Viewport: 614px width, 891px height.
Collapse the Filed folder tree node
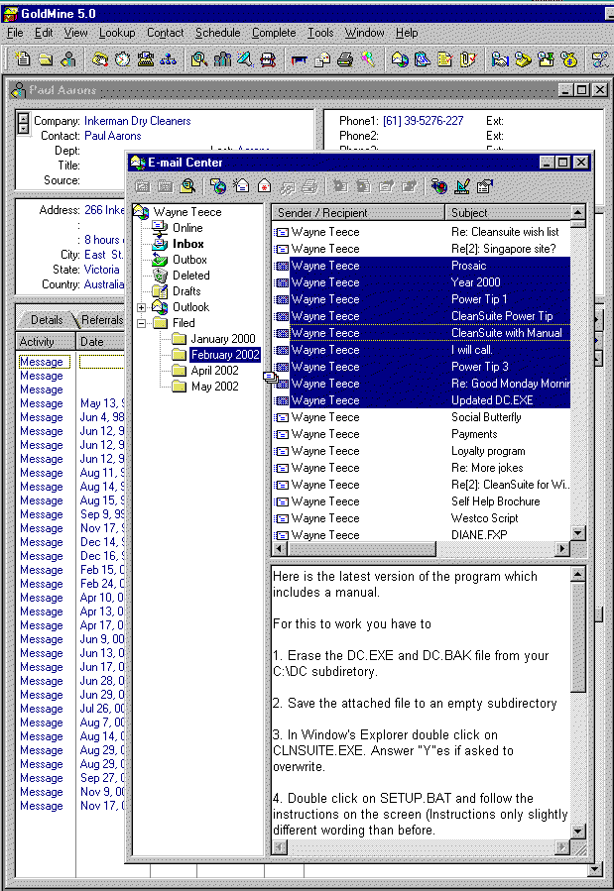(x=141, y=323)
